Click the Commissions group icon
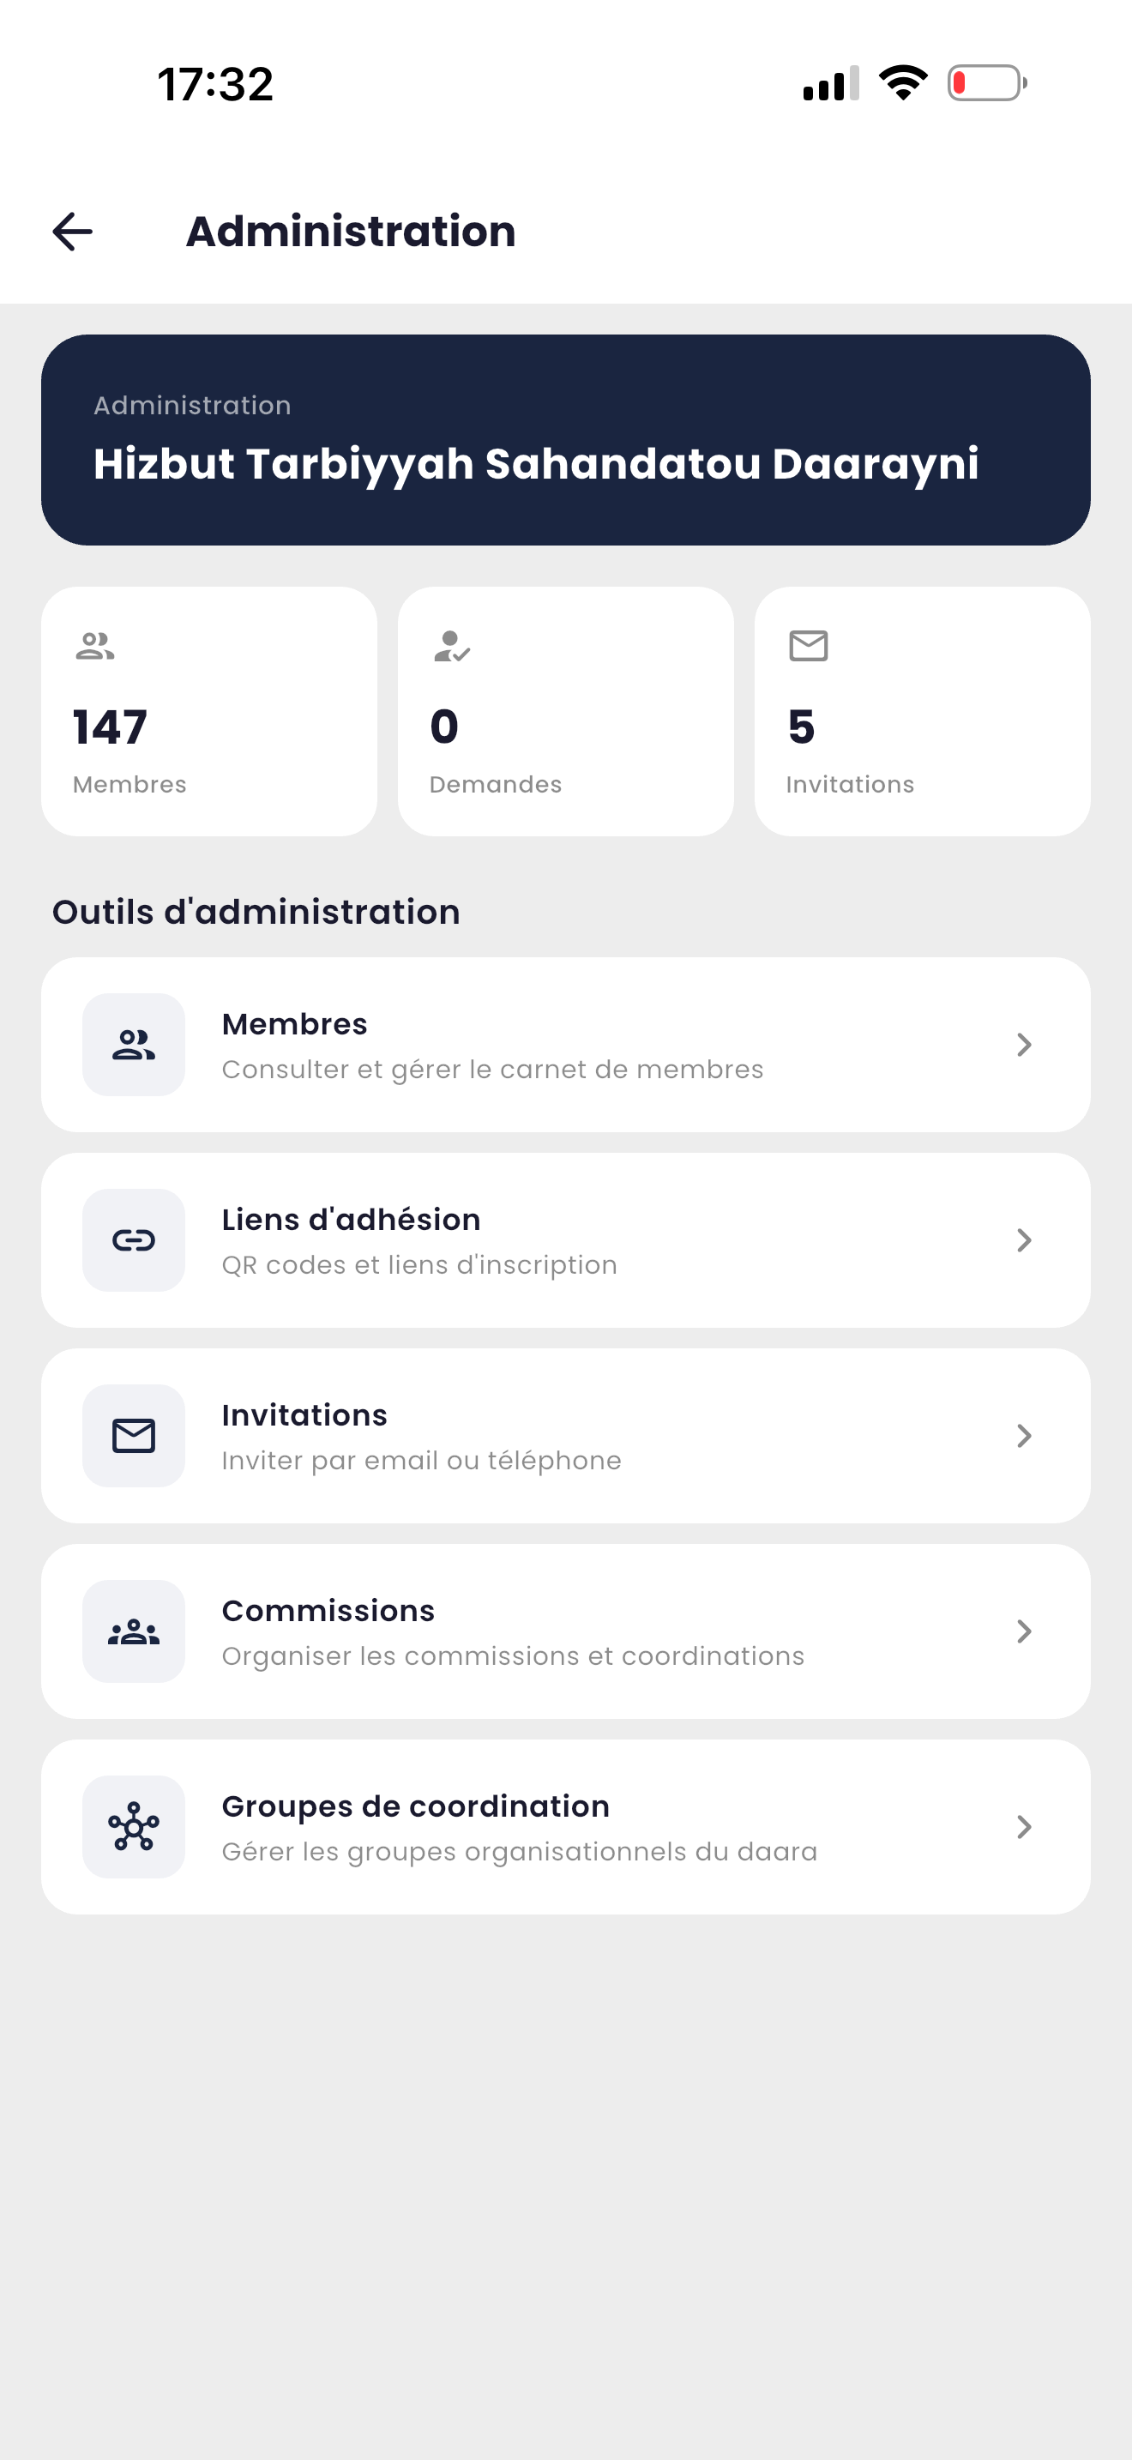The height and width of the screenshot is (2460, 1132). tap(134, 1632)
